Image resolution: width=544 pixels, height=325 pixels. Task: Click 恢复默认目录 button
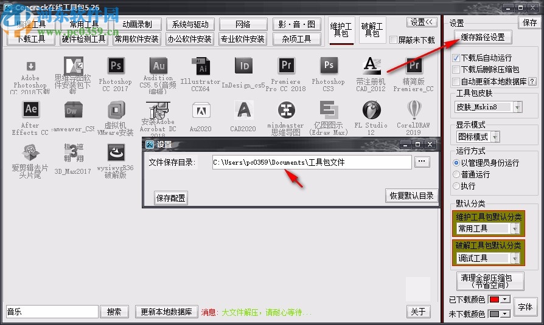pyautogui.click(x=411, y=196)
